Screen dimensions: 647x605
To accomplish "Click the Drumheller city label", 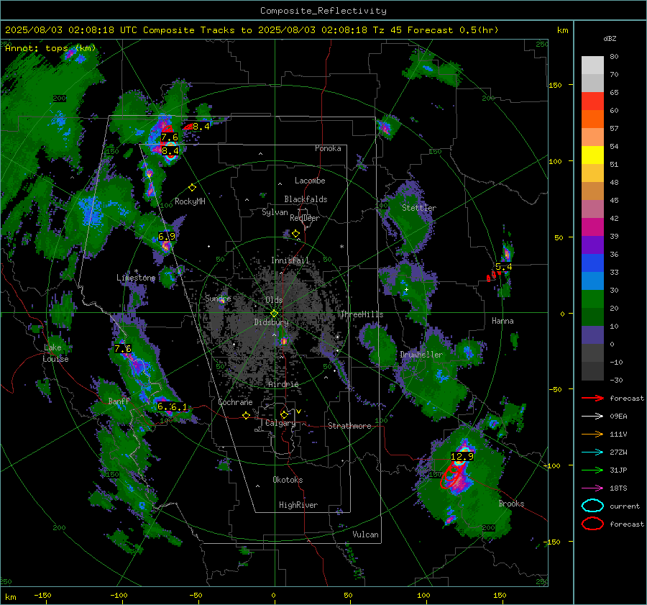I will point(421,355).
